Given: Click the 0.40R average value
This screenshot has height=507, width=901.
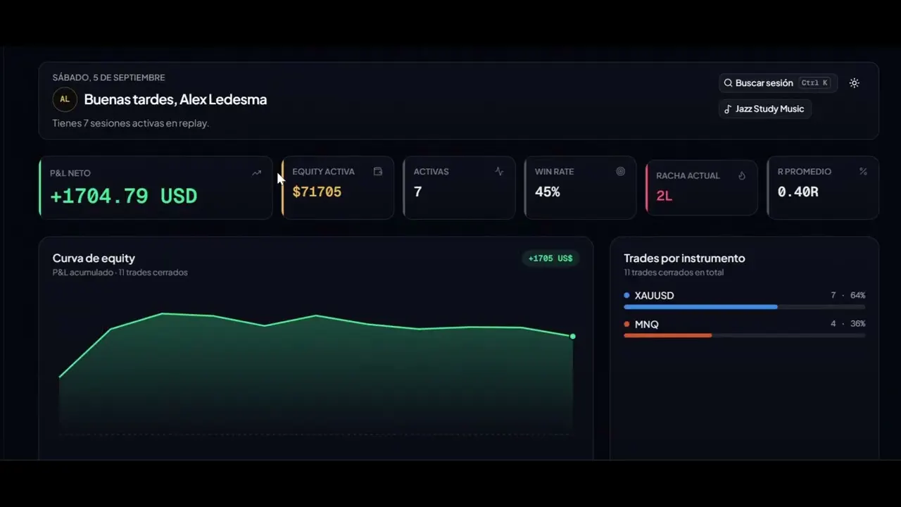Looking at the screenshot, I should (798, 192).
